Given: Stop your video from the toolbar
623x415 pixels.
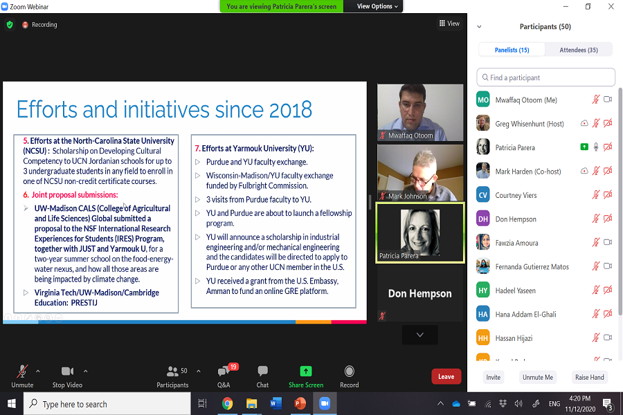Looking at the screenshot, I should tap(67, 376).
